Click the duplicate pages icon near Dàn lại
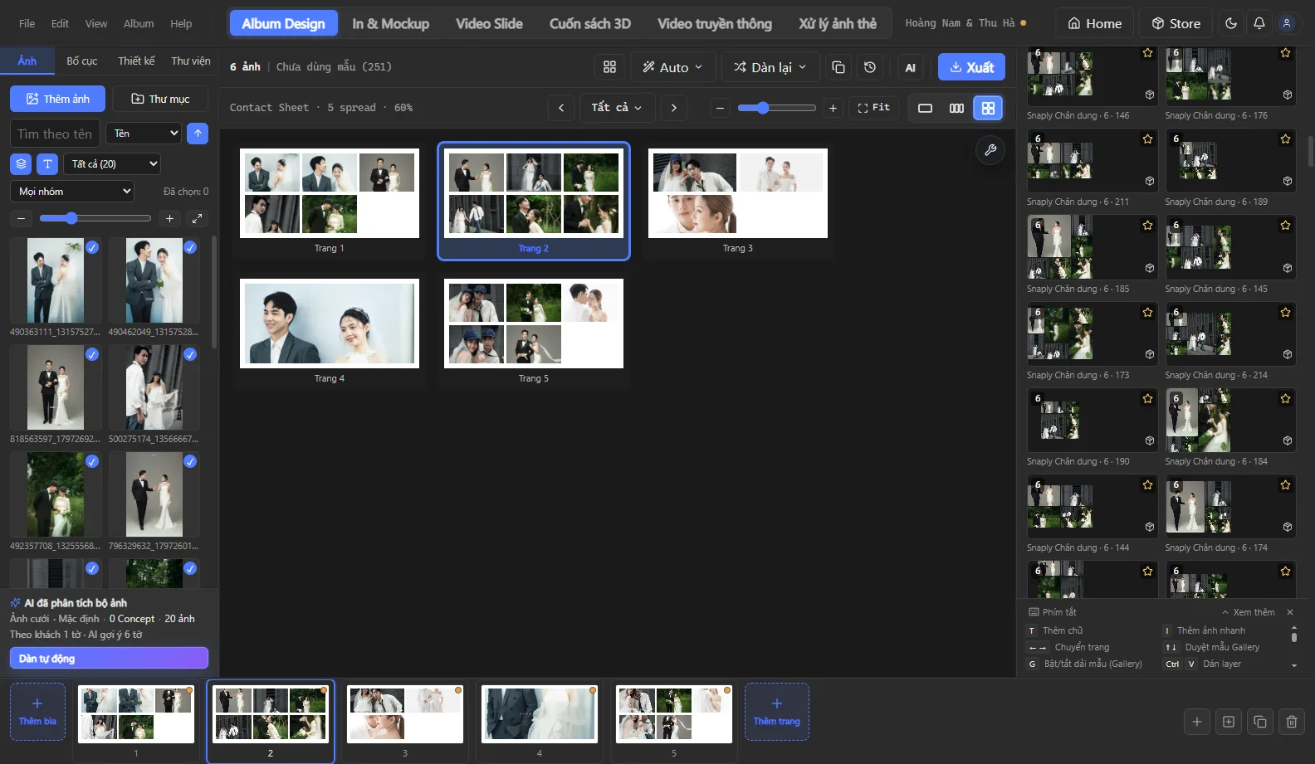The width and height of the screenshot is (1315, 764). [x=838, y=67]
